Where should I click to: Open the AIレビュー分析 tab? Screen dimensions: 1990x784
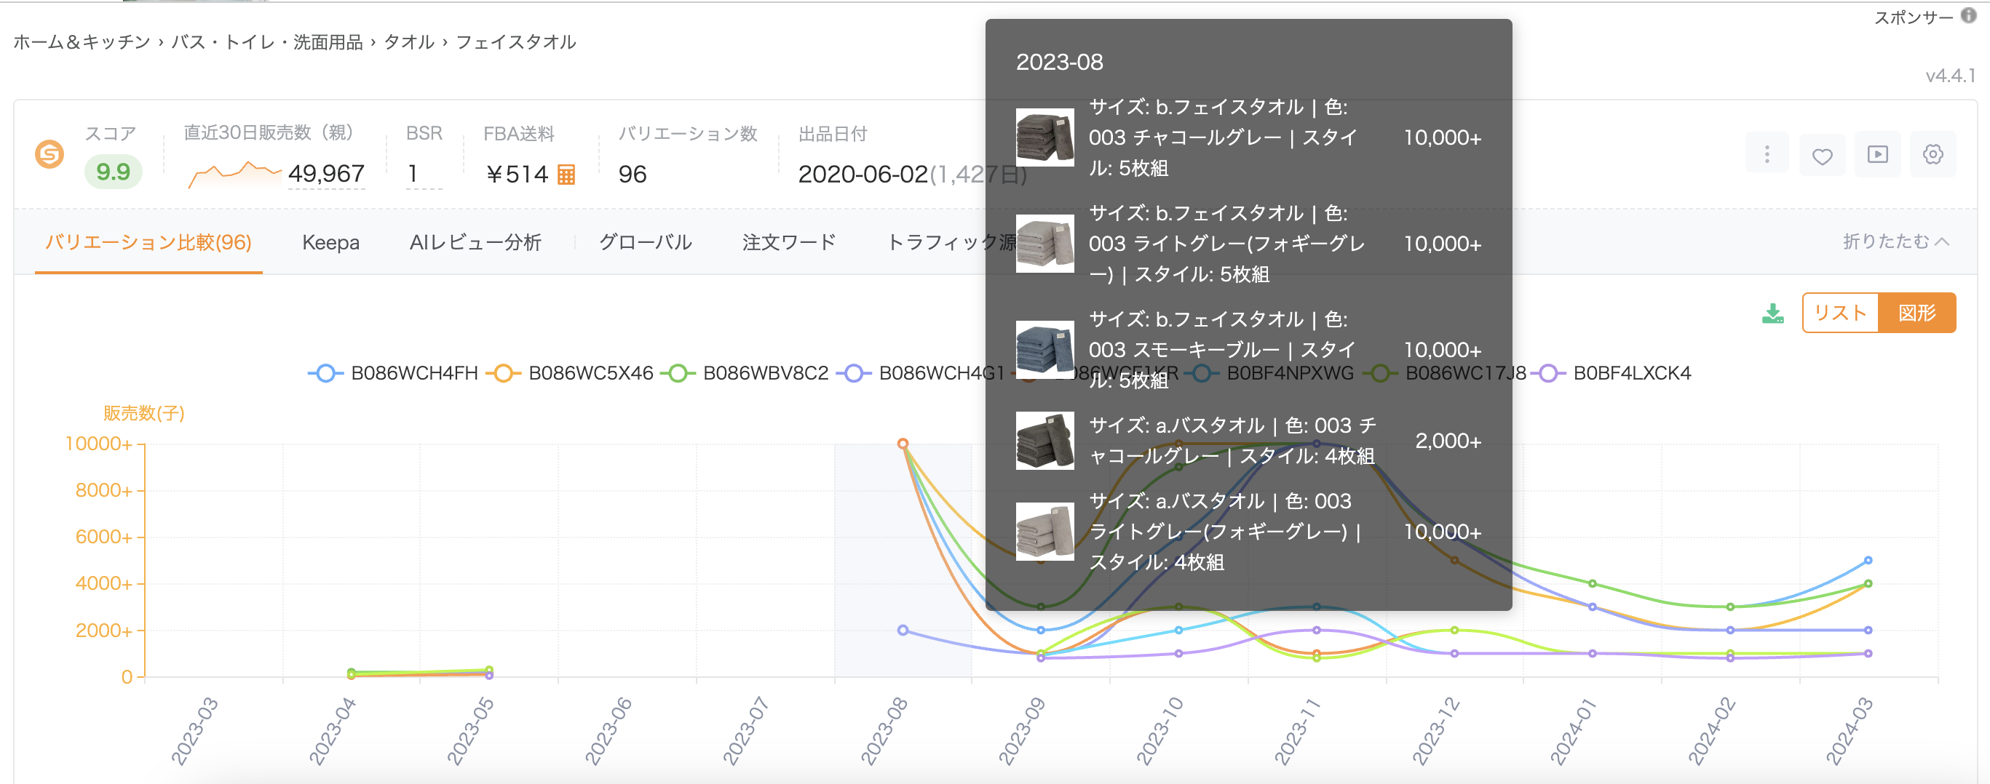click(x=475, y=242)
